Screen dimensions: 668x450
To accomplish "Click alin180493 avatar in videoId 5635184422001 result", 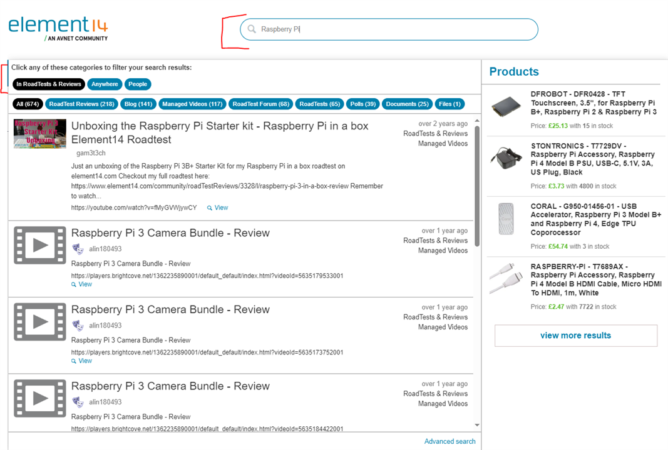I will [x=78, y=402].
